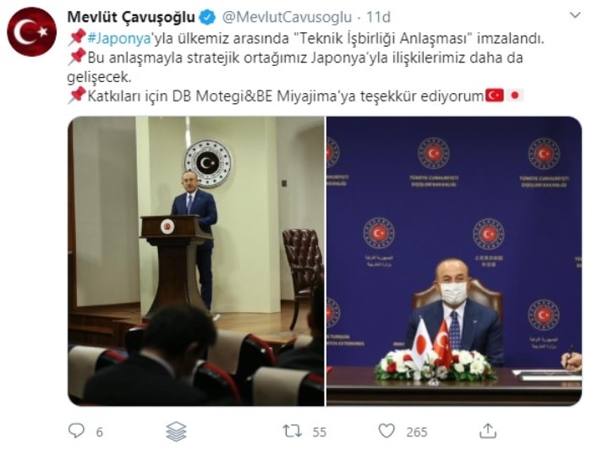Open the stacked layers Buffer icon

coord(176,431)
